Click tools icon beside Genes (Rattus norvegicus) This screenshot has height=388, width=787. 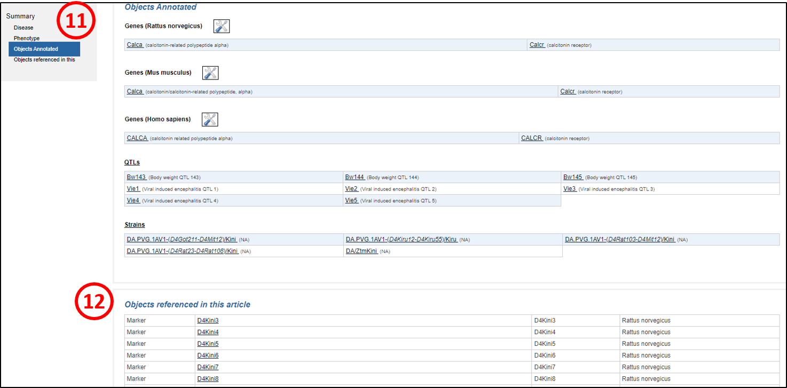pyautogui.click(x=222, y=26)
